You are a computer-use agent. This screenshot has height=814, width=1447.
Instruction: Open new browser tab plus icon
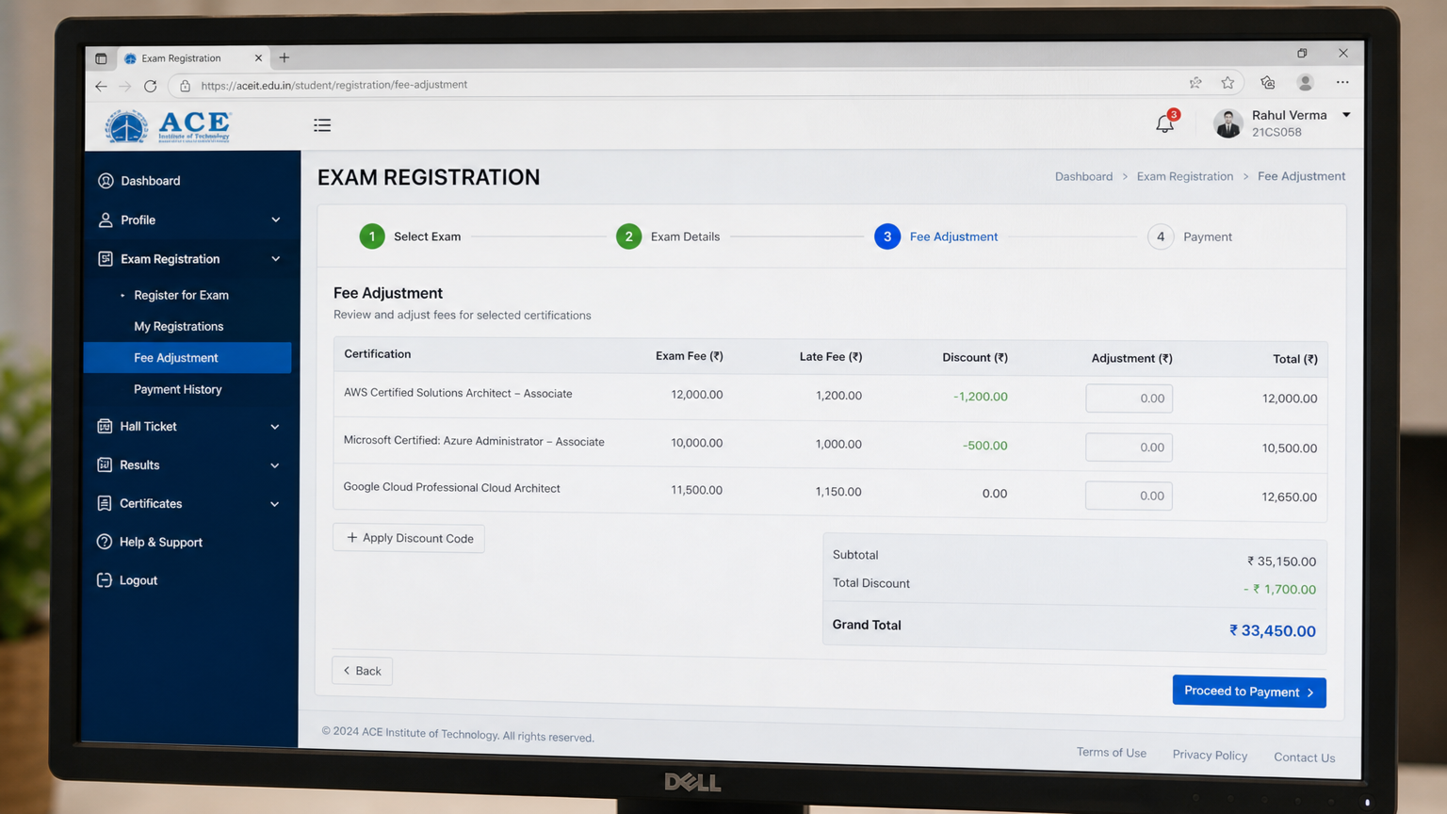click(284, 57)
